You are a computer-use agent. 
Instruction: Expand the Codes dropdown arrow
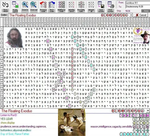(x=131, y=15)
